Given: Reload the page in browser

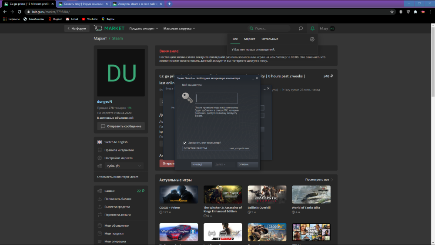Looking at the screenshot, I should coord(20,12).
